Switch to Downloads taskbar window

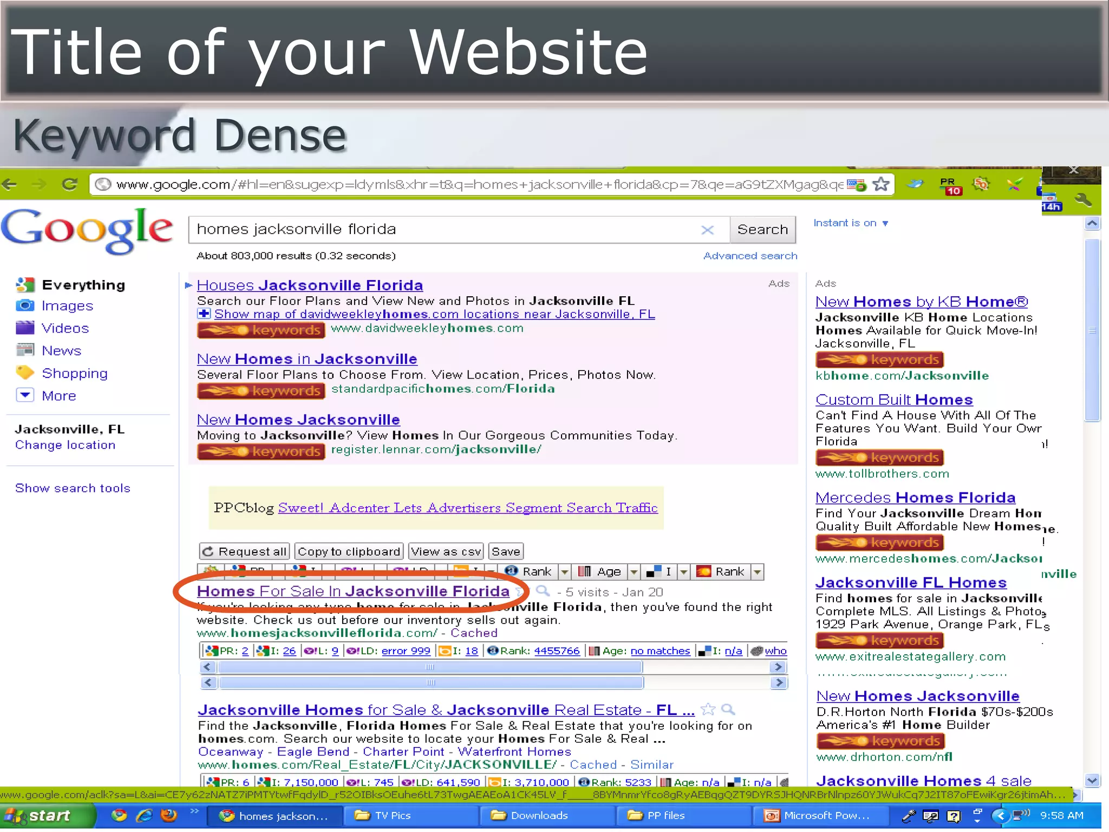point(548,815)
